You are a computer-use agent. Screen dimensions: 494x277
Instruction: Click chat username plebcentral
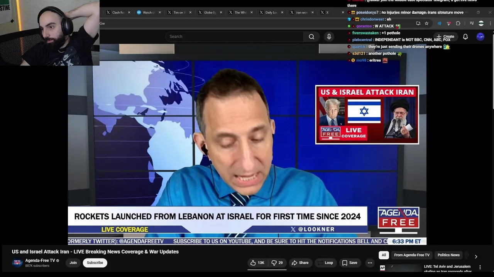coord(362,40)
